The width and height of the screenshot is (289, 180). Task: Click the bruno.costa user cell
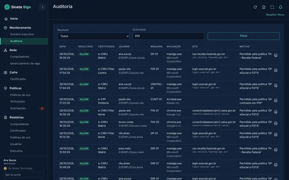tap(132, 124)
